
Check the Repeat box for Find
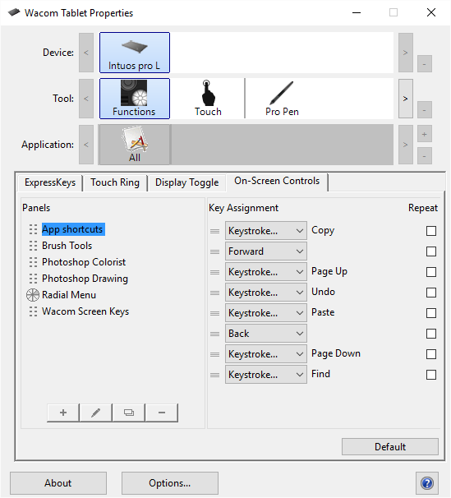[431, 375]
